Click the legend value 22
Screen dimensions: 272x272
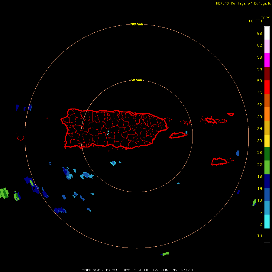(x=260, y=164)
